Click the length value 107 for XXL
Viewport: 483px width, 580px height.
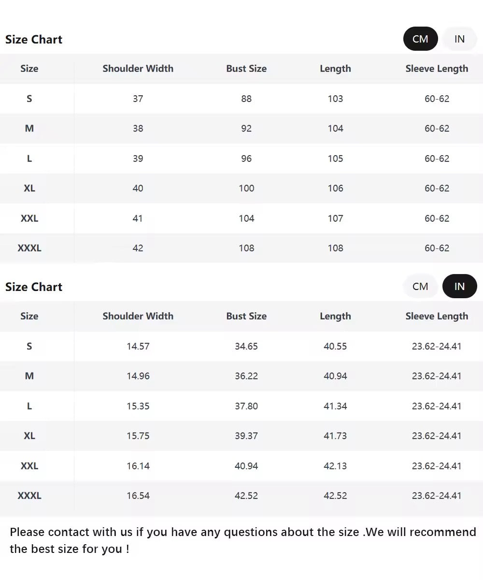click(335, 218)
